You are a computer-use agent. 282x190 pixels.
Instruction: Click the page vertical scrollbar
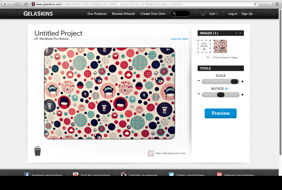(280, 82)
